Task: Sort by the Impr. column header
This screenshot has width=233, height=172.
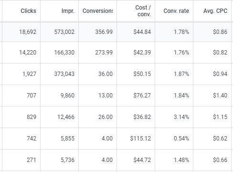Action: [x=68, y=11]
